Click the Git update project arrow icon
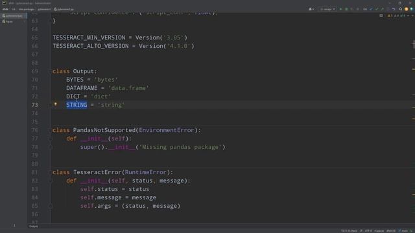 pyautogui.click(x=371, y=9)
